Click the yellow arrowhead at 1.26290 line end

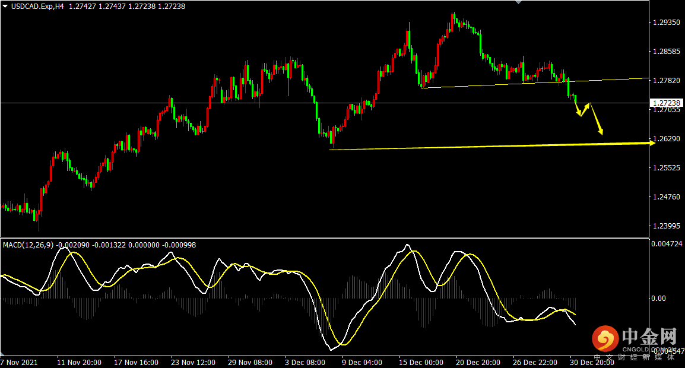pos(652,142)
